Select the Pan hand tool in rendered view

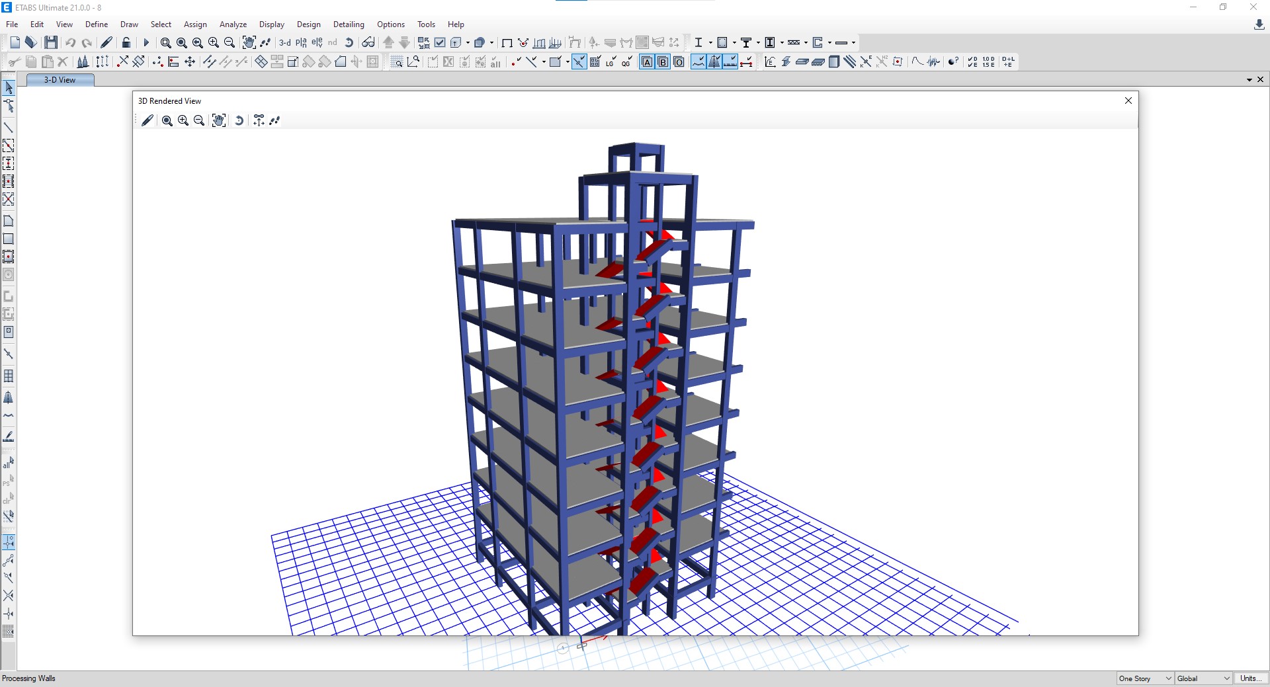(218, 120)
